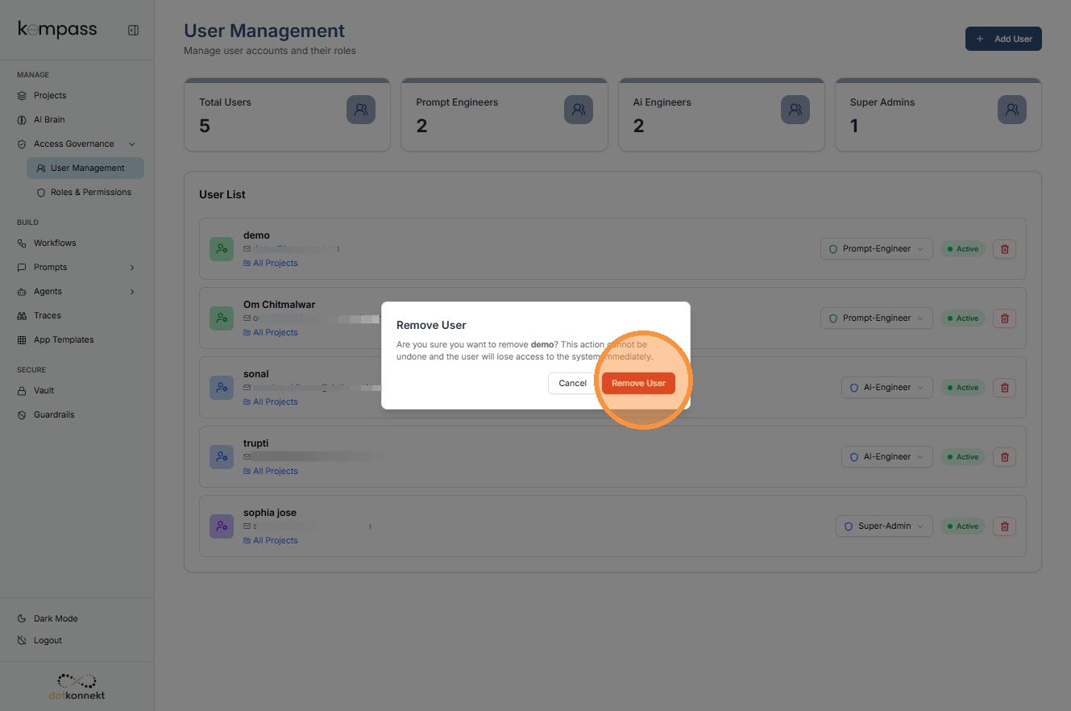This screenshot has height=711, width=1071.
Task: Click Active status badge for sophia jose
Action: [x=963, y=526]
